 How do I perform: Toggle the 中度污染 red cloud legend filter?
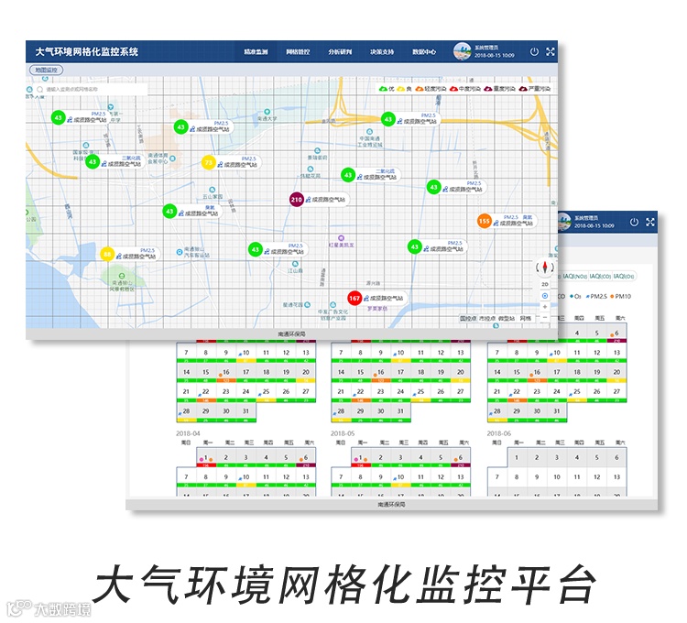(x=465, y=89)
